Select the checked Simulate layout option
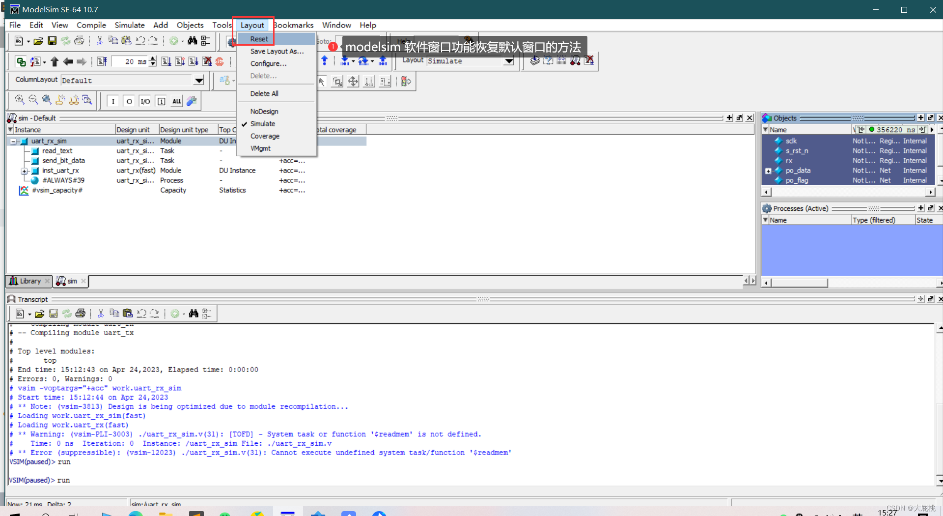 point(276,124)
